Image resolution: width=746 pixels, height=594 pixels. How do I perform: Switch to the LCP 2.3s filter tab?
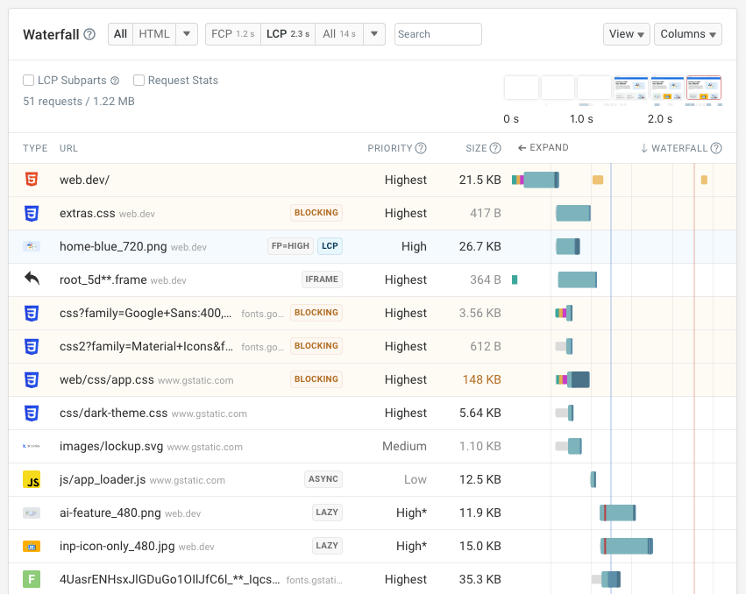(x=289, y=33)
